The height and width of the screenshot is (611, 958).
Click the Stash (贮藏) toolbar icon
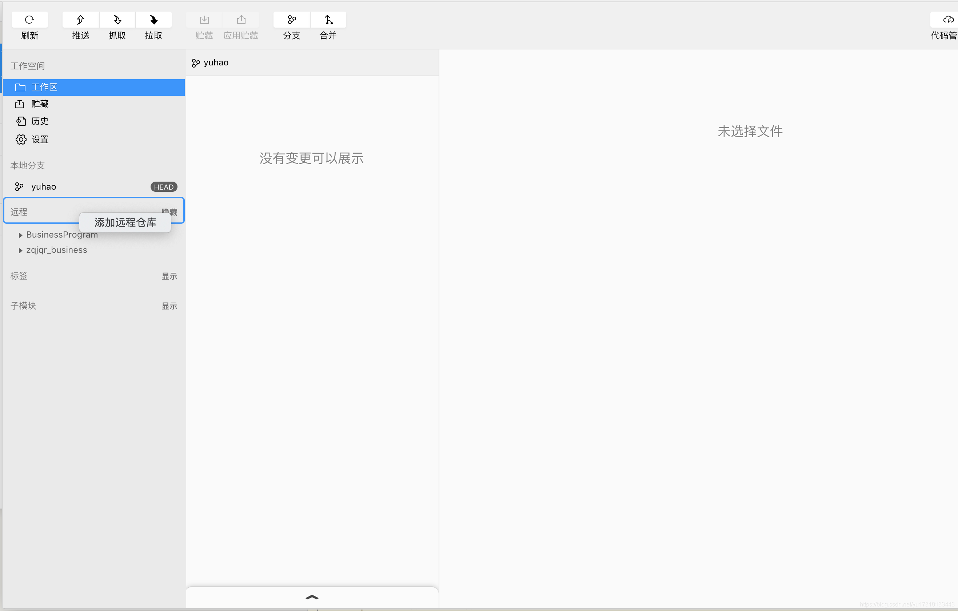(204, 20)
